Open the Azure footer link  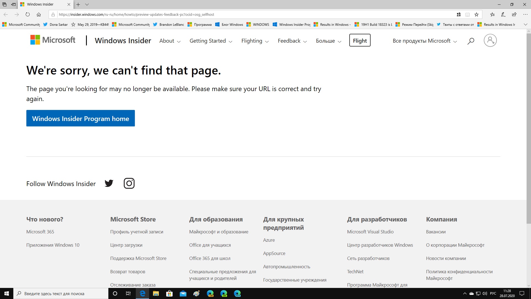[x=269, y=240]
